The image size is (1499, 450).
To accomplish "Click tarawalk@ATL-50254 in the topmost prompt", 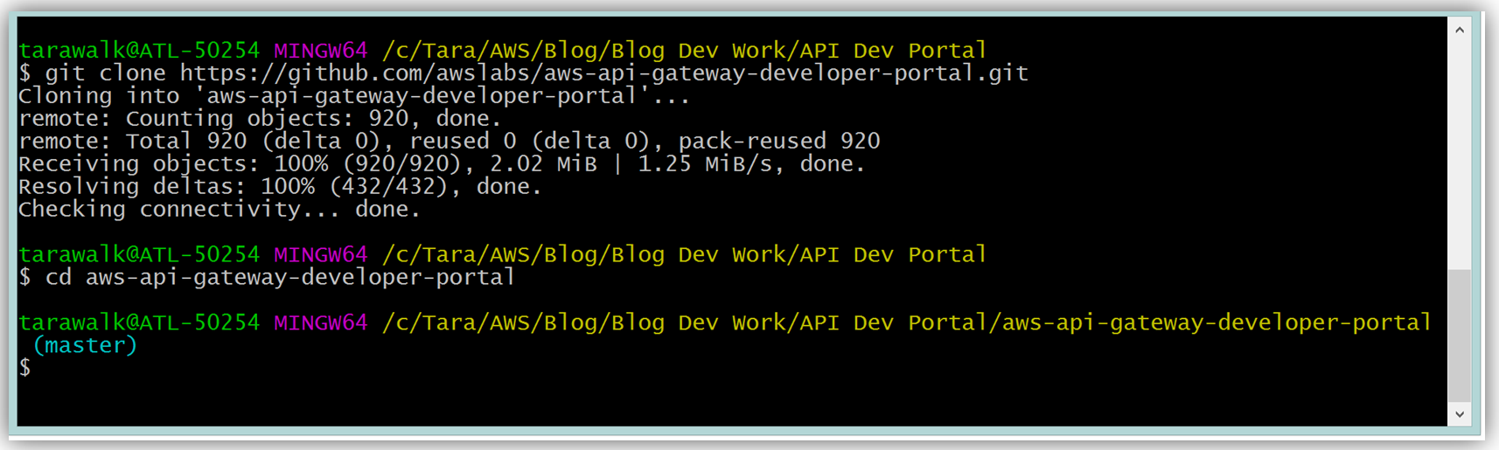I will tap(139, 51).
